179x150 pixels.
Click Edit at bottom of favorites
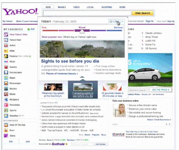[11, 141]
